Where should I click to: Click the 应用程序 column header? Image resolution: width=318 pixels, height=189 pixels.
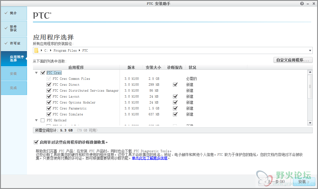pos(76,67)
